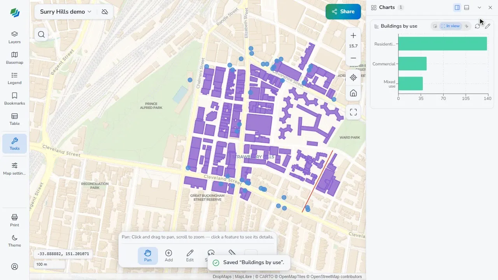Screen dimensions: 498x280
Task: Close the Charts panel
Action: 490,7
